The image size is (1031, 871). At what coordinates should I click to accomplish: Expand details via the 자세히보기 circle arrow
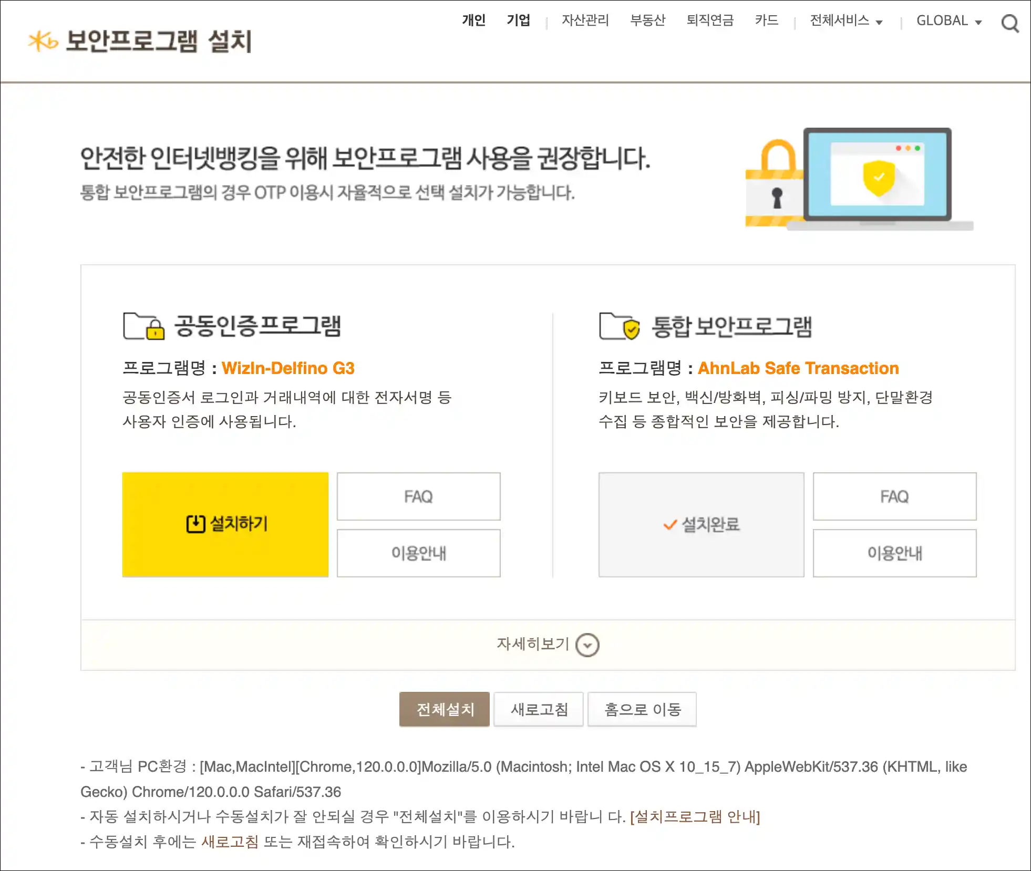point(587,645)
